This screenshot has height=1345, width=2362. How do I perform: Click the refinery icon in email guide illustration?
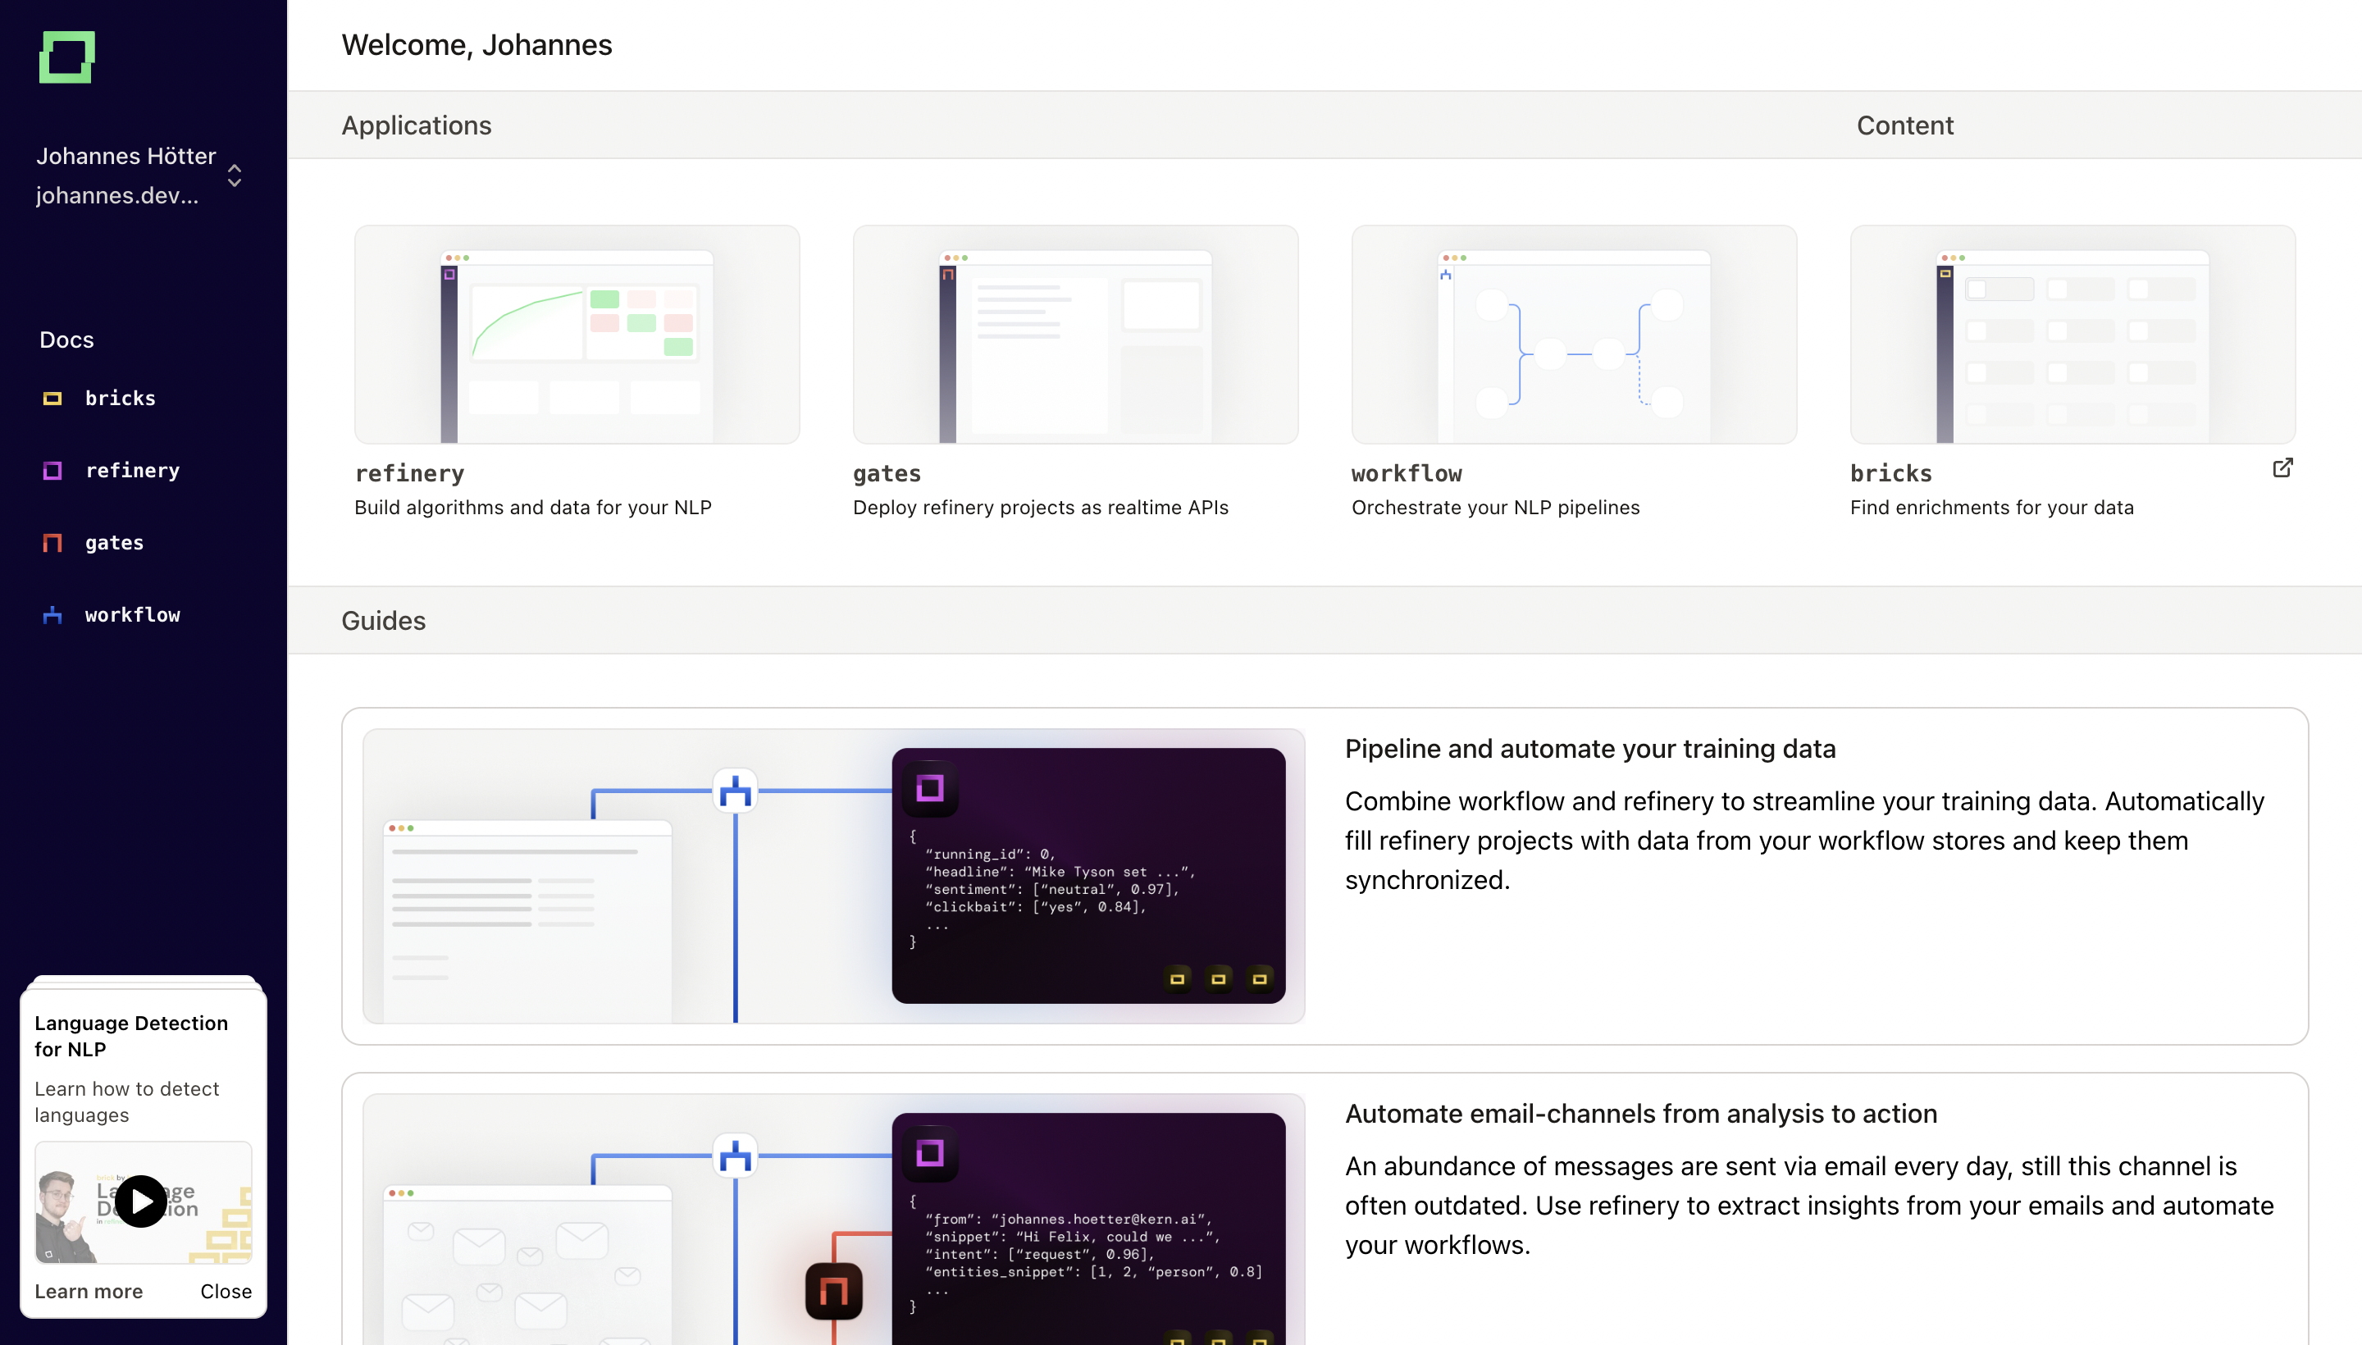click(929, 1153)
